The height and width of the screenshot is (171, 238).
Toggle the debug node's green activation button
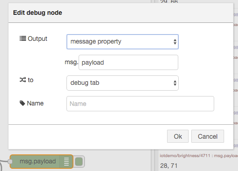coord(79,162)
